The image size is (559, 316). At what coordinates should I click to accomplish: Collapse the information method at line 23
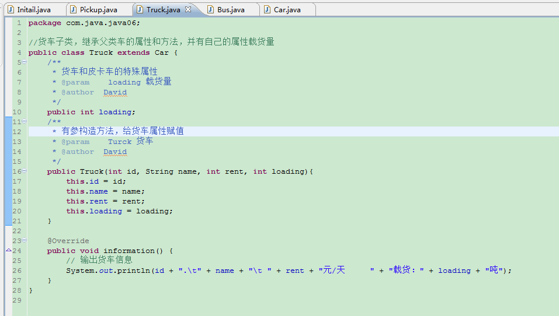click(25, 240)
